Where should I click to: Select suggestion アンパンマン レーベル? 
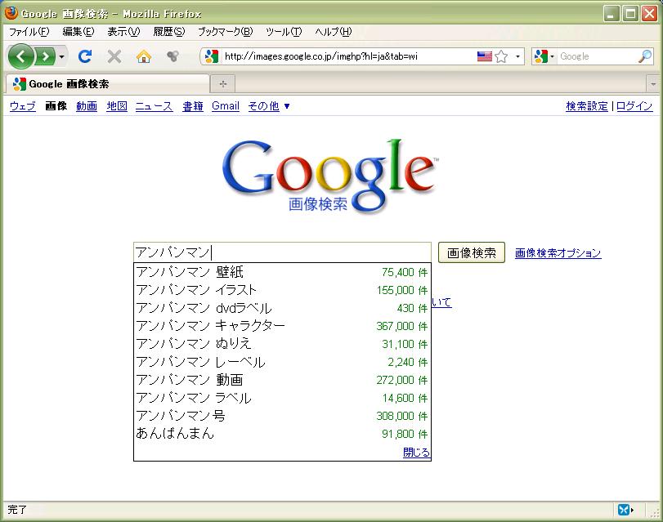282,362
